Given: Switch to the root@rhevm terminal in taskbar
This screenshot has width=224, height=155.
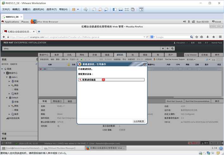Looking at the screenshot, I should point(22,148).
